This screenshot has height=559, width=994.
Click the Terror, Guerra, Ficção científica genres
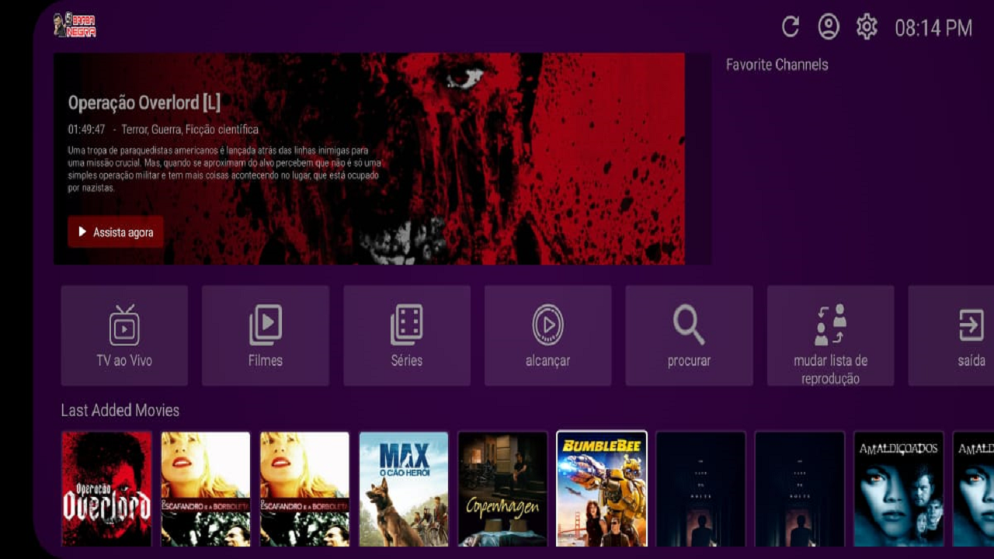point(189,130)
